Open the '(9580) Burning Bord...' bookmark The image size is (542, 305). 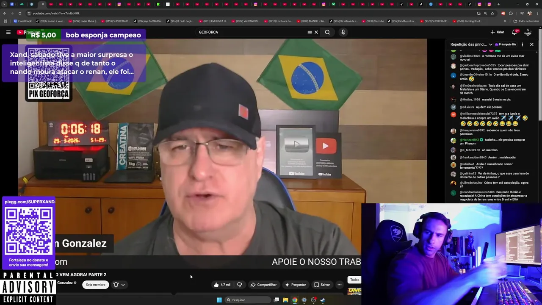[x=467, y=21]
